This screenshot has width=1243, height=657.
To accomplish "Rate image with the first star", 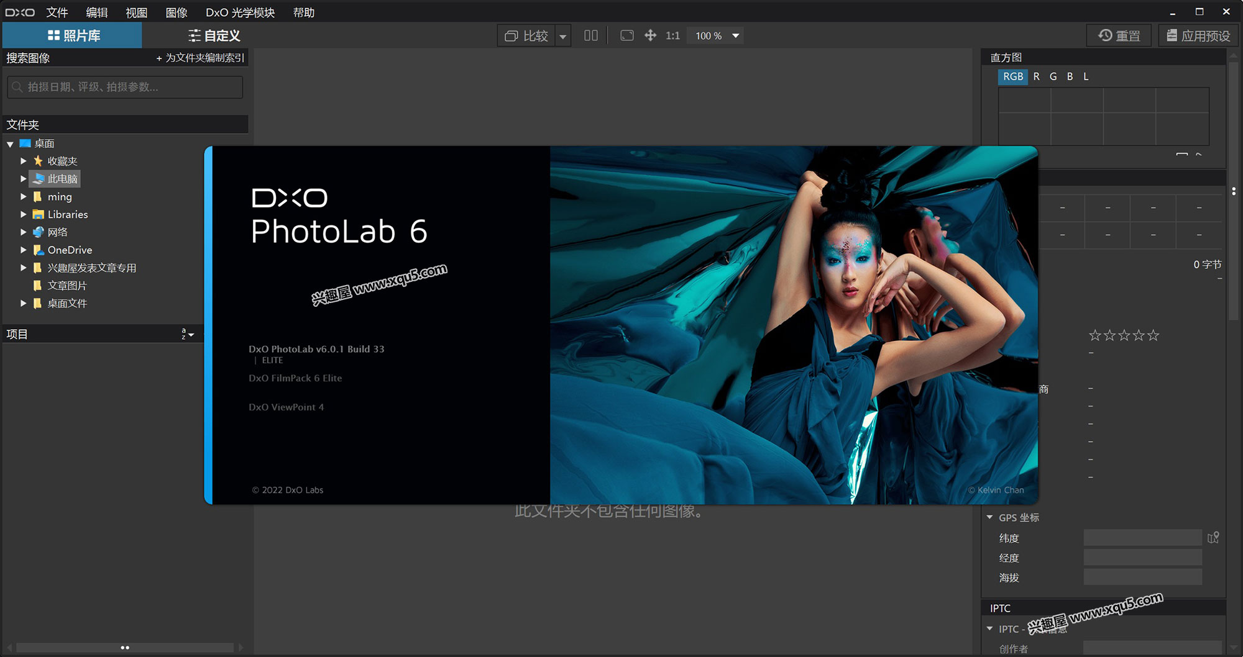I will (1095, 335).
